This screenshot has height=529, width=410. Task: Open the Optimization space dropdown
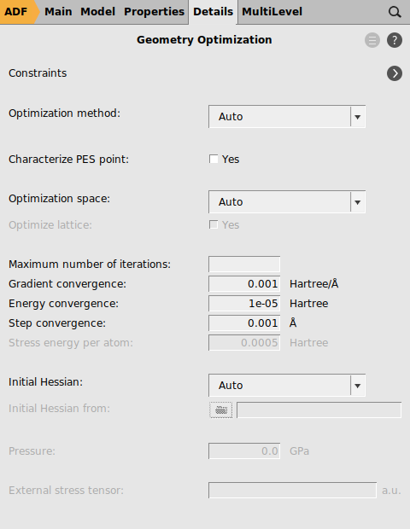pos(287,202)
